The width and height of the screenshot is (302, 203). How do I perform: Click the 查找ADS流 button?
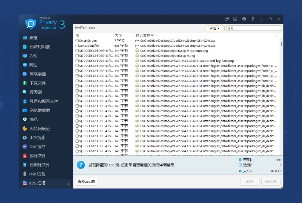(86, 182)
